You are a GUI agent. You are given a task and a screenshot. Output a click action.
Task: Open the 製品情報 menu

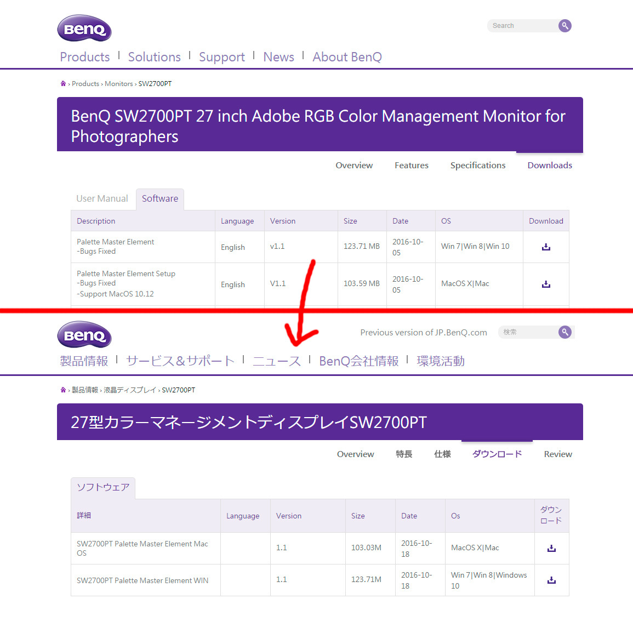point(84,361)
